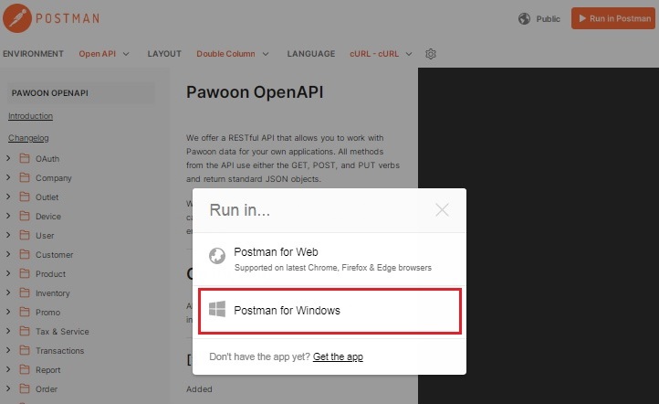Viewport: 659px width, 404px height.
Task: Expand the Product folder chevron
Action: [8, 273]
